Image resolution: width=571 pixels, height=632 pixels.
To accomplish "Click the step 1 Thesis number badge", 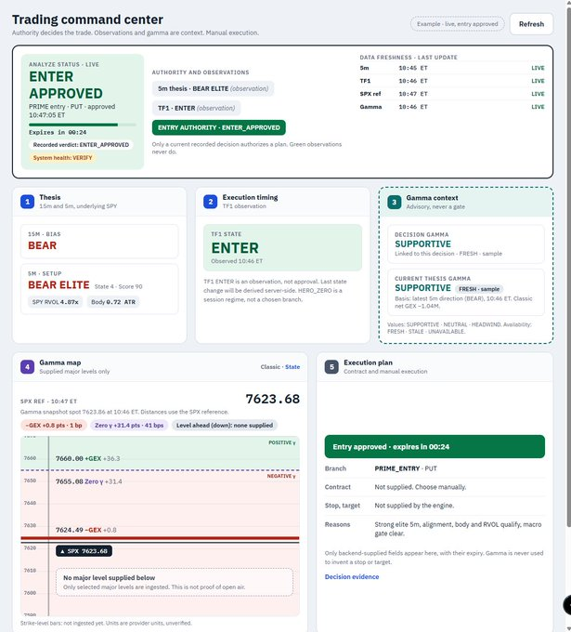I will point(27,202).
